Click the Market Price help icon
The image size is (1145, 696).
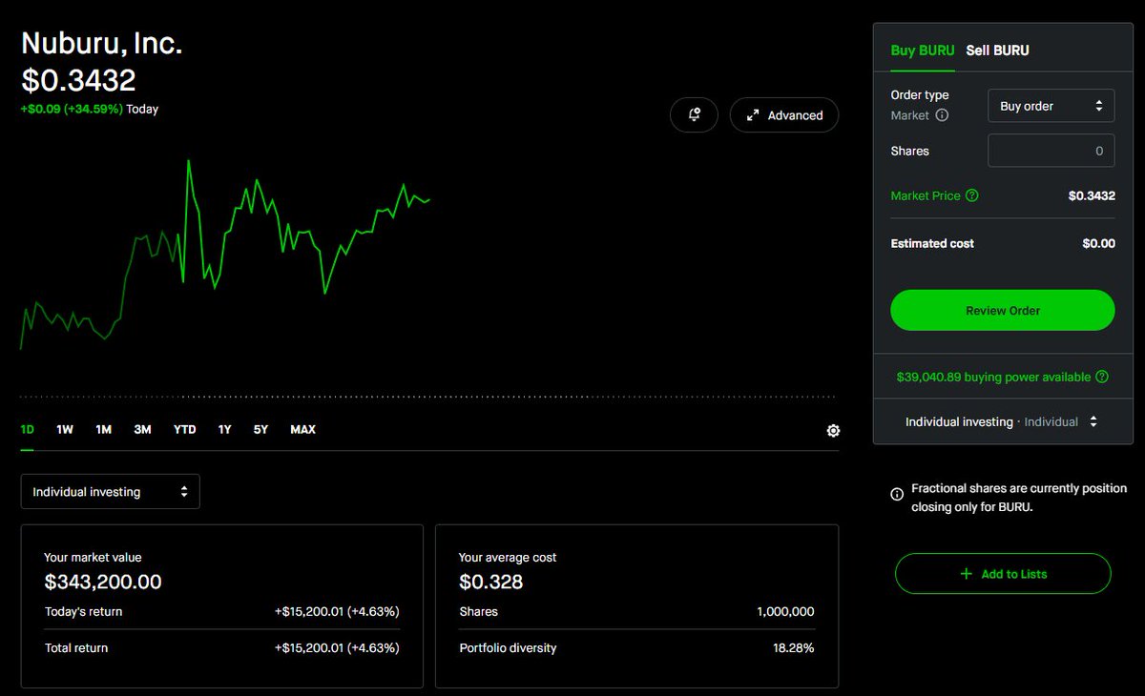[x=971, y=195]
